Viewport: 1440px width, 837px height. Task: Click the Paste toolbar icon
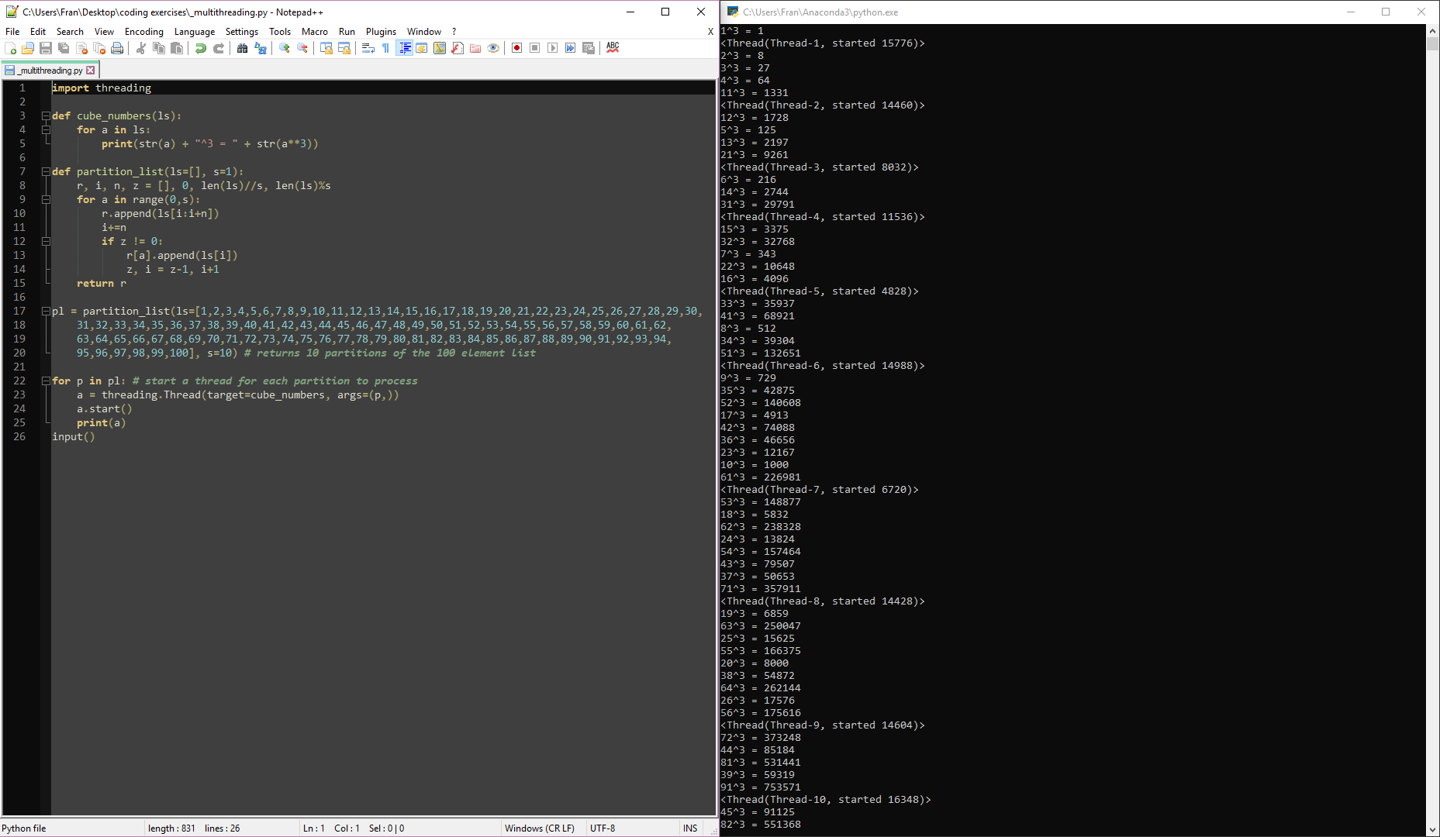coord(177,48)
